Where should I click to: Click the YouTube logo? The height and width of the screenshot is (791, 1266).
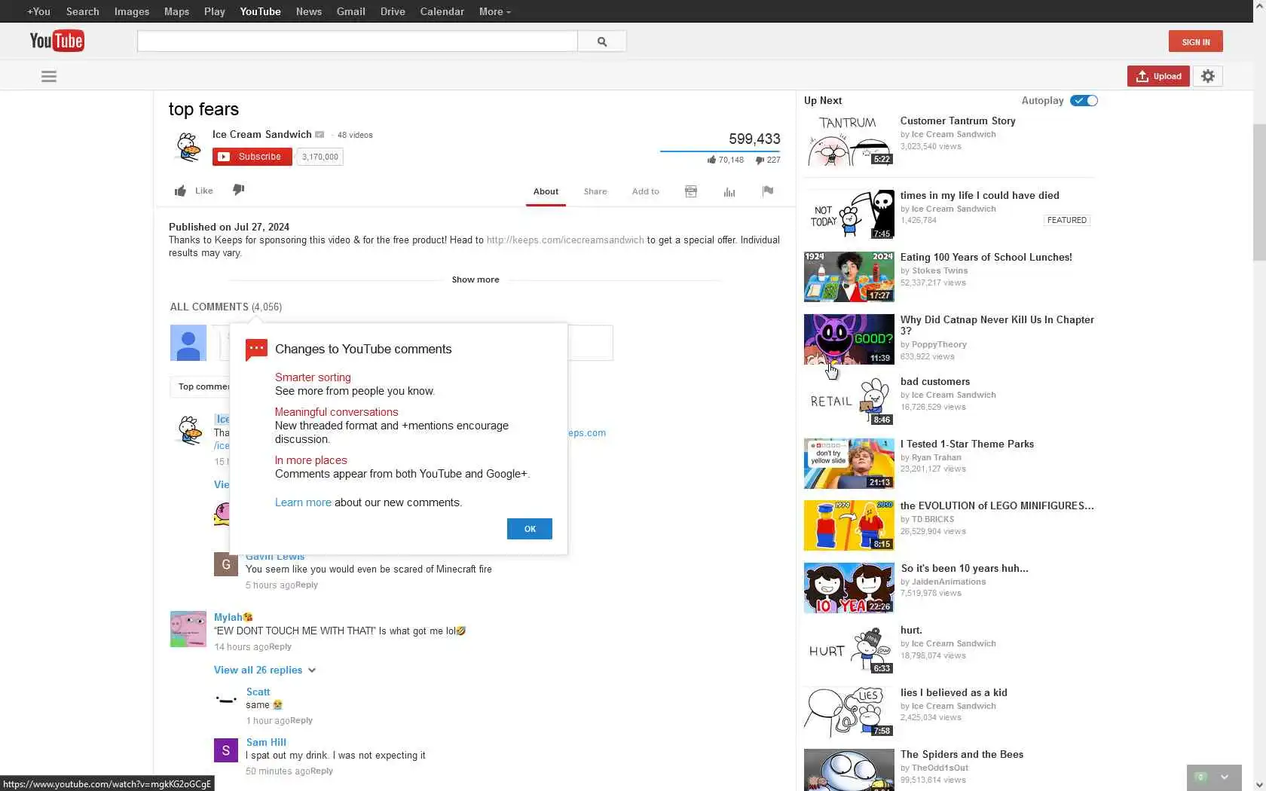(57, 41)
